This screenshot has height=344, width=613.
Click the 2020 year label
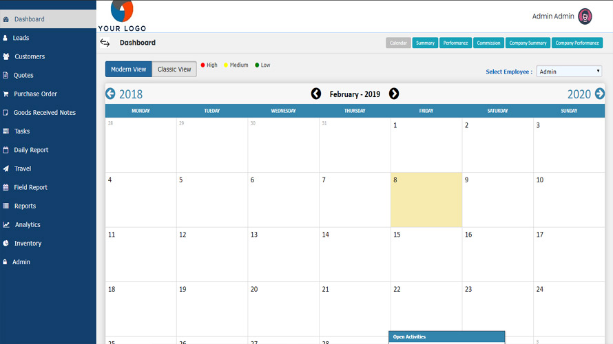point(579,94)
